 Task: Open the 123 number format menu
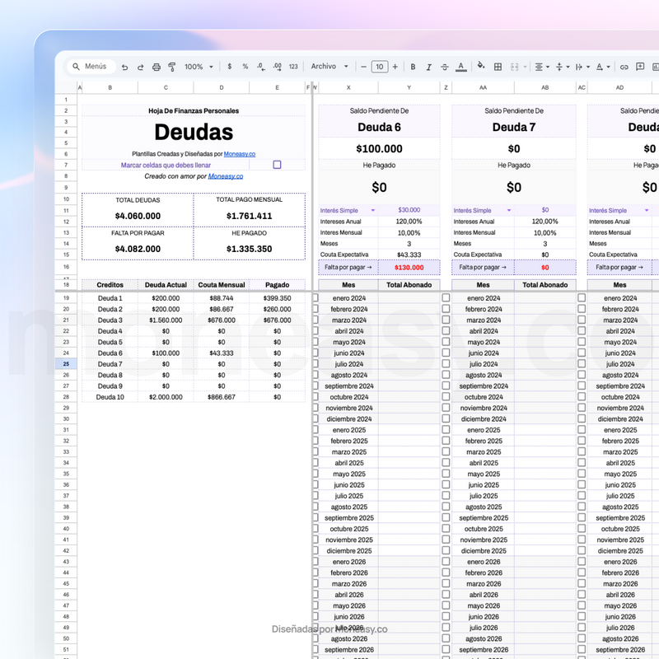(x=293, y=67)
